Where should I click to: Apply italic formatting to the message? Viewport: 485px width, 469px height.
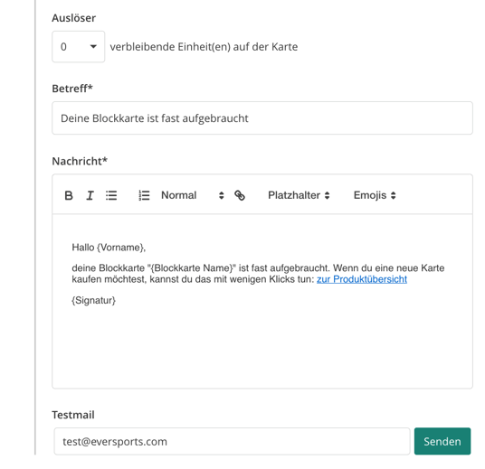tap(90, 195)
